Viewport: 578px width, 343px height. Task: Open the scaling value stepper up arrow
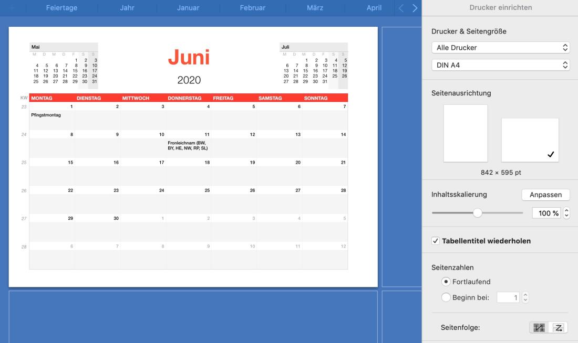[566, 210]
